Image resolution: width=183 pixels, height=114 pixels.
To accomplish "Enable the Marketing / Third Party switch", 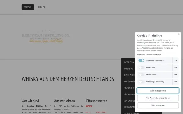I will tap(141, 82).
